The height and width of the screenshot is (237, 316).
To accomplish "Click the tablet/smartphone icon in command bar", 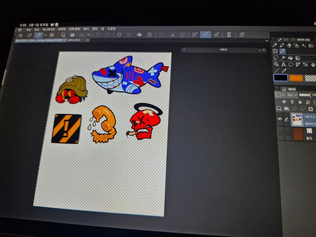I will click(x=229, y=34).
